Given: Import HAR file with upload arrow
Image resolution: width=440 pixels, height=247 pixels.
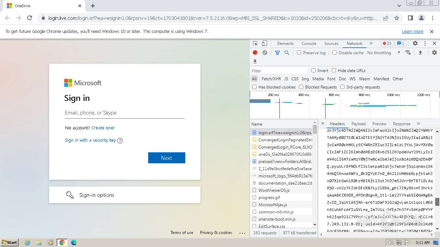Looking at the screenshot, I should (x=420, y=53).
